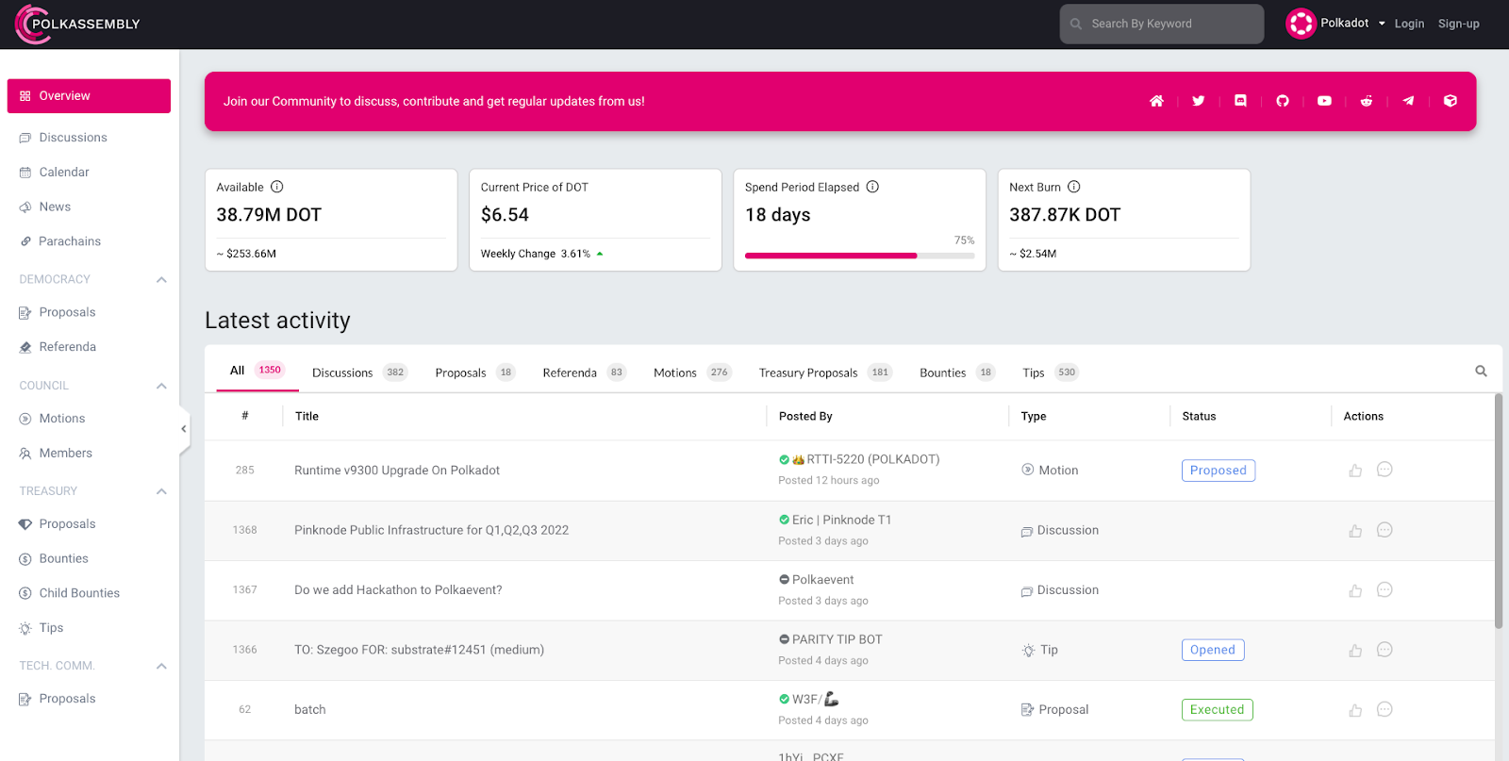
Task: Collapse the Council sidebar section
Action: [x=161, y=386]
